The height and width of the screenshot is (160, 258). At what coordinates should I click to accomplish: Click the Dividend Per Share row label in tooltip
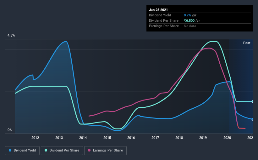tap(163, 20)
